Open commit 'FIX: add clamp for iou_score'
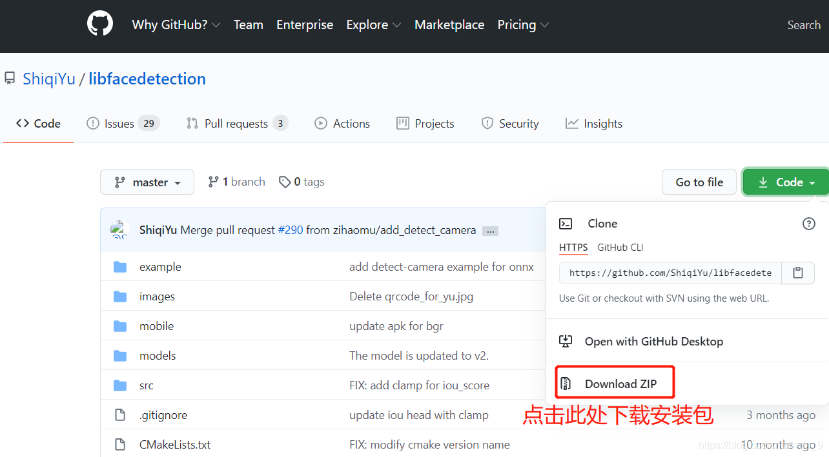Viewport: 829px width, 457px height. [x=419, y=385]
